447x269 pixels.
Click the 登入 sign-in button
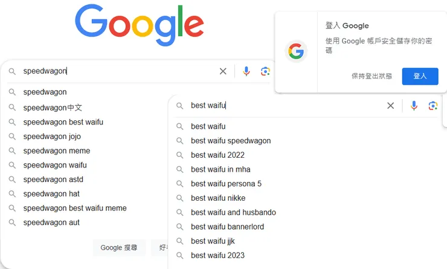[420, 76]
